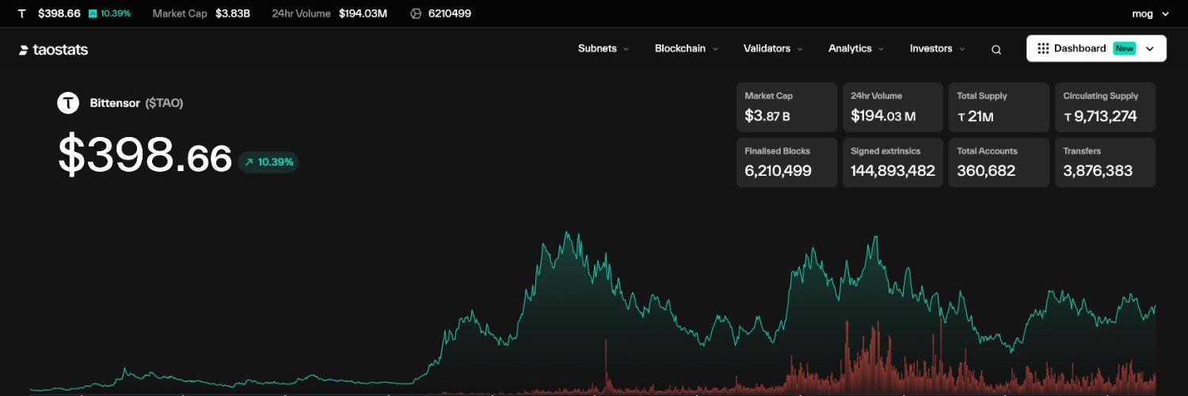Open the Subnets menu
Image resolution: width=1188 pixels, height=396 pixels.
pos(603,48)
